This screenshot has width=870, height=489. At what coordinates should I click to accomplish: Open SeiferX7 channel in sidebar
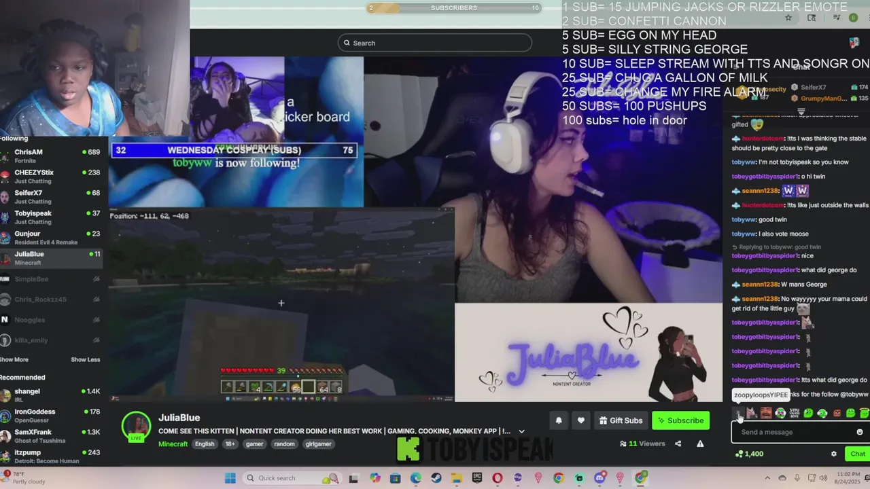(x=51, y=197)
